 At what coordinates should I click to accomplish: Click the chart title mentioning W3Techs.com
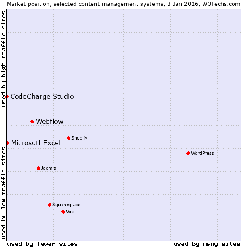tap(123, 4)
